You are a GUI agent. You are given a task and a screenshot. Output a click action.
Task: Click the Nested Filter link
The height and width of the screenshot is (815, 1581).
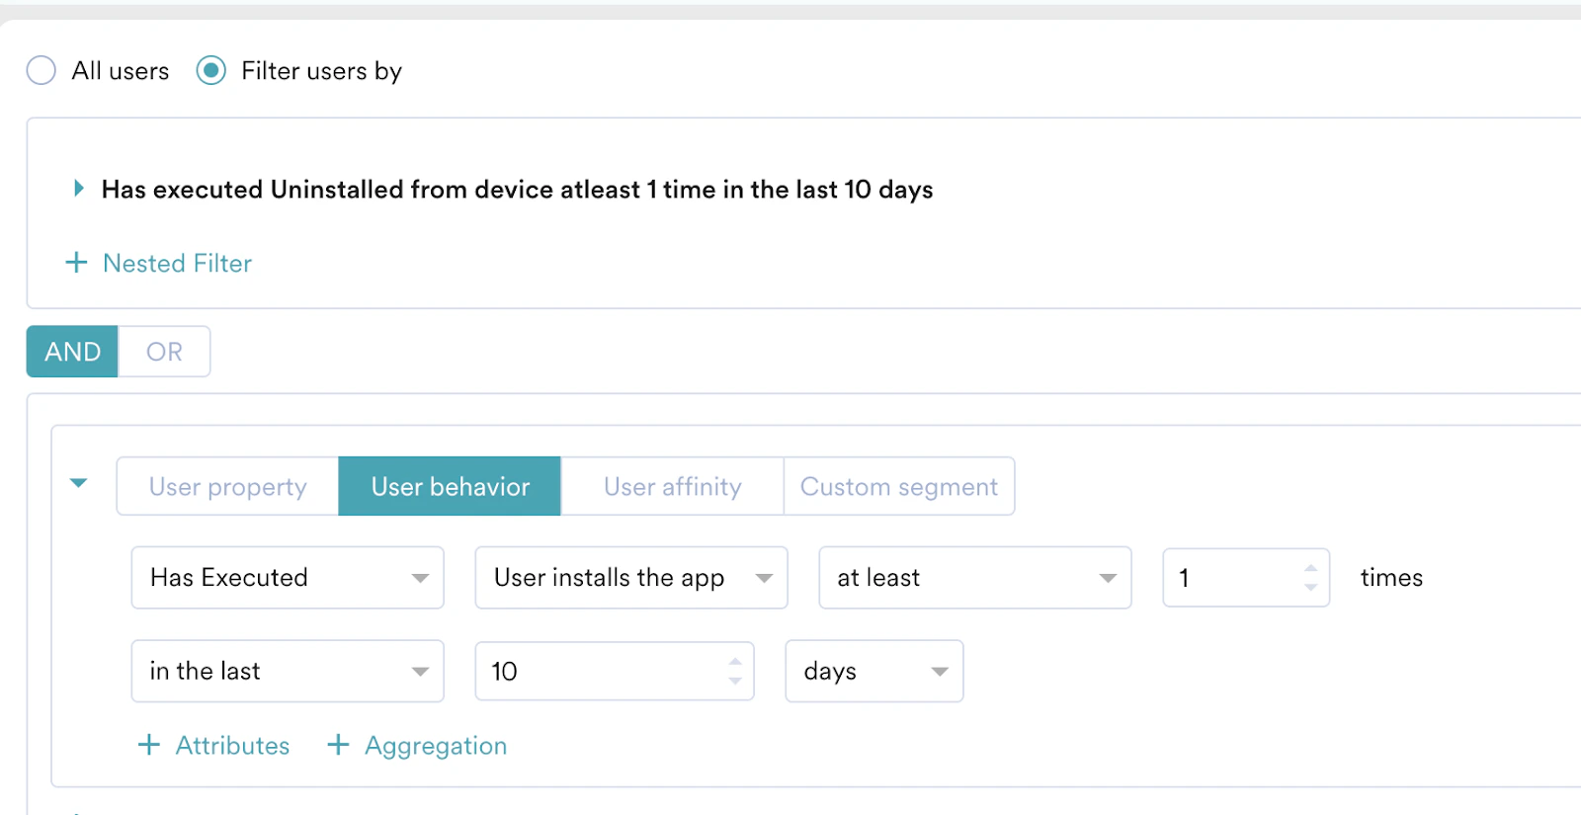click(x=178, y=263)
